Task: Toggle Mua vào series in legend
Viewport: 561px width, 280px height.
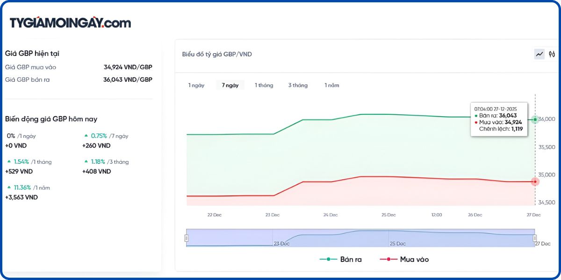Action: (404, 259)
